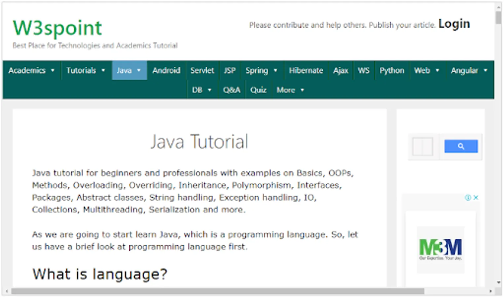
Task: Select JSP in the navigation bar
Action: click(230, 70)
